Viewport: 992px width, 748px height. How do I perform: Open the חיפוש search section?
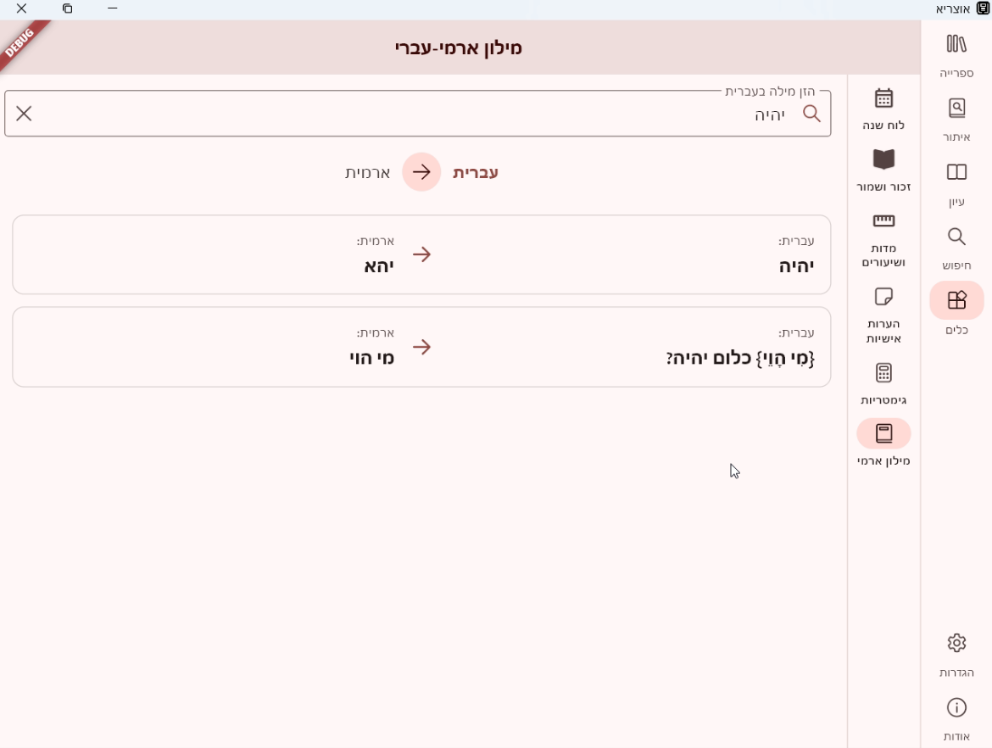[x=956, y=237]
